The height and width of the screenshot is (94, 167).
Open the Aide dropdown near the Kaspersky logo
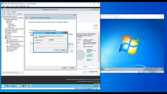tap(85, 72)
